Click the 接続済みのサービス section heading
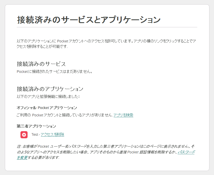The width and height of the screenshot is (214, 175). coord(41,64)
